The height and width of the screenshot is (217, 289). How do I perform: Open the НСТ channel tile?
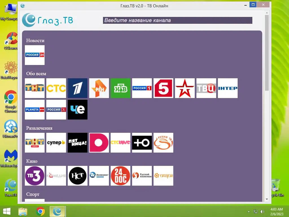pos(78,176)
